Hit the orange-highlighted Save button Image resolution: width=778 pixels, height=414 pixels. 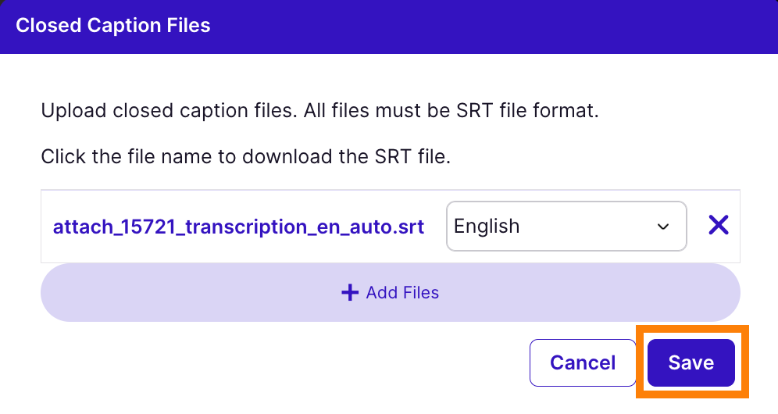691,362
